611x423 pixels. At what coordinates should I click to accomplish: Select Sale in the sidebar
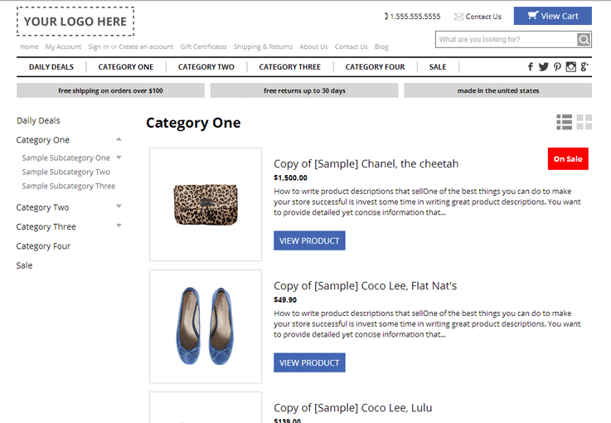(x=24, y=265)
